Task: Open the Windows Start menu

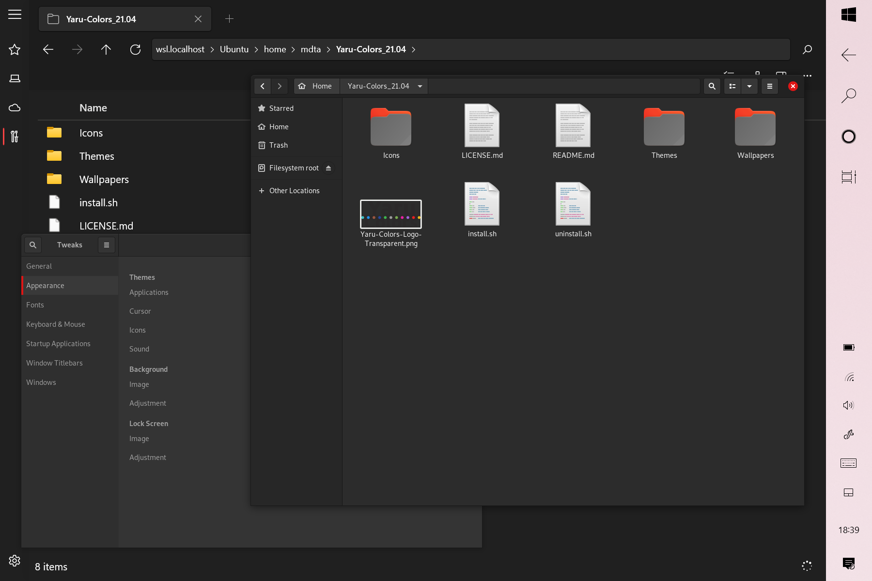Action: 849,15
